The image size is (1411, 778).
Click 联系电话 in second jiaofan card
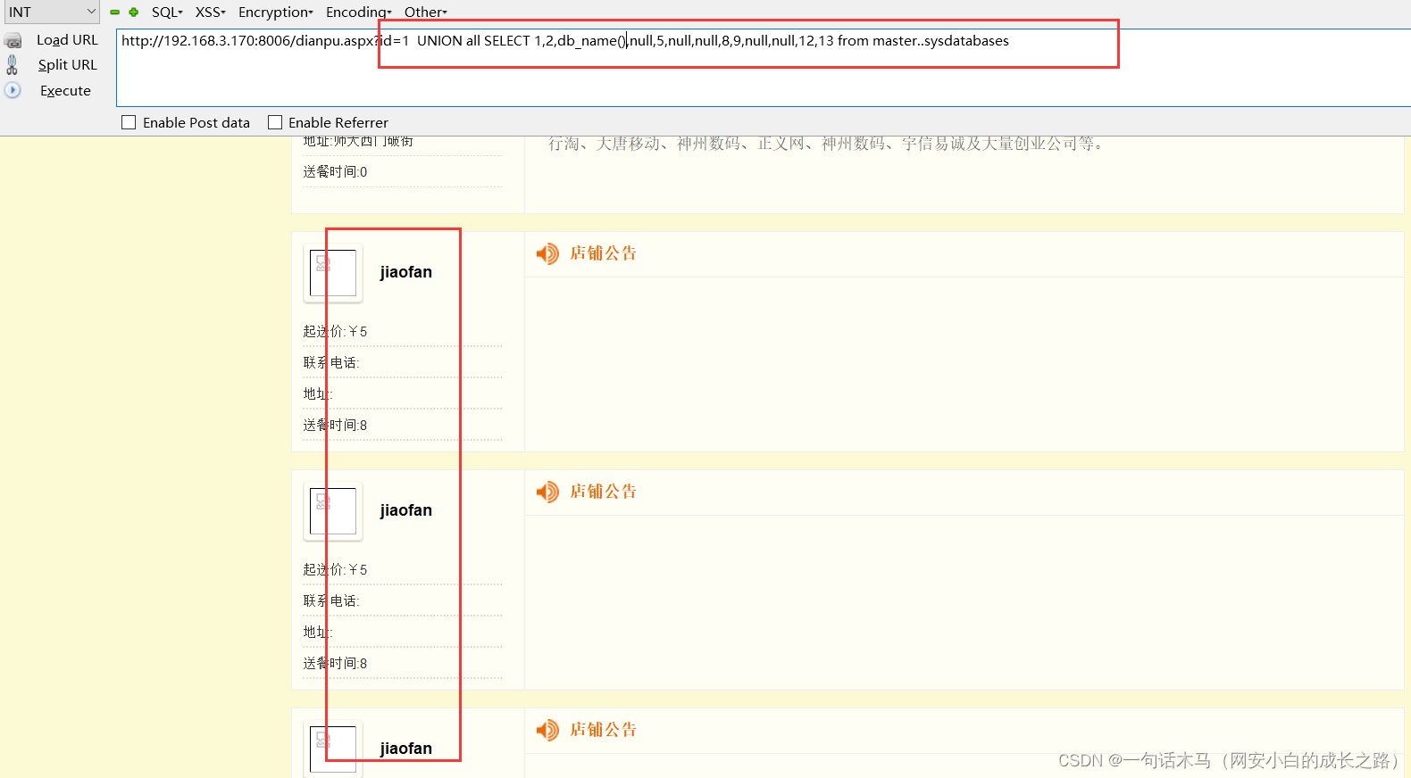(x=331, y=601)
